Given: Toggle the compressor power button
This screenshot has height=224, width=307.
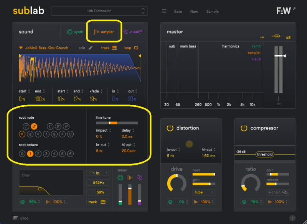Looking at the screenshot, I should click(244, 128).
